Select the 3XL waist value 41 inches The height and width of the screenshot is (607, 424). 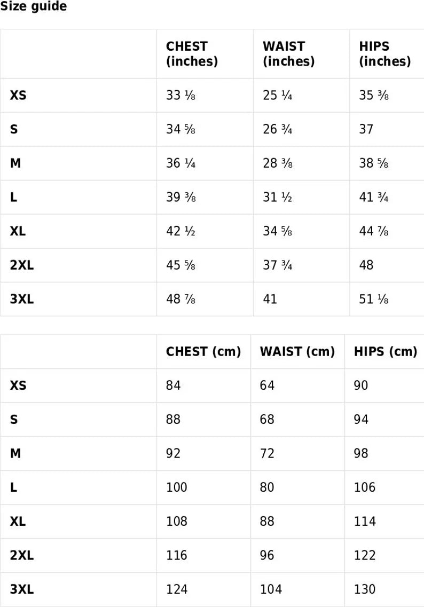pos(270,299)
